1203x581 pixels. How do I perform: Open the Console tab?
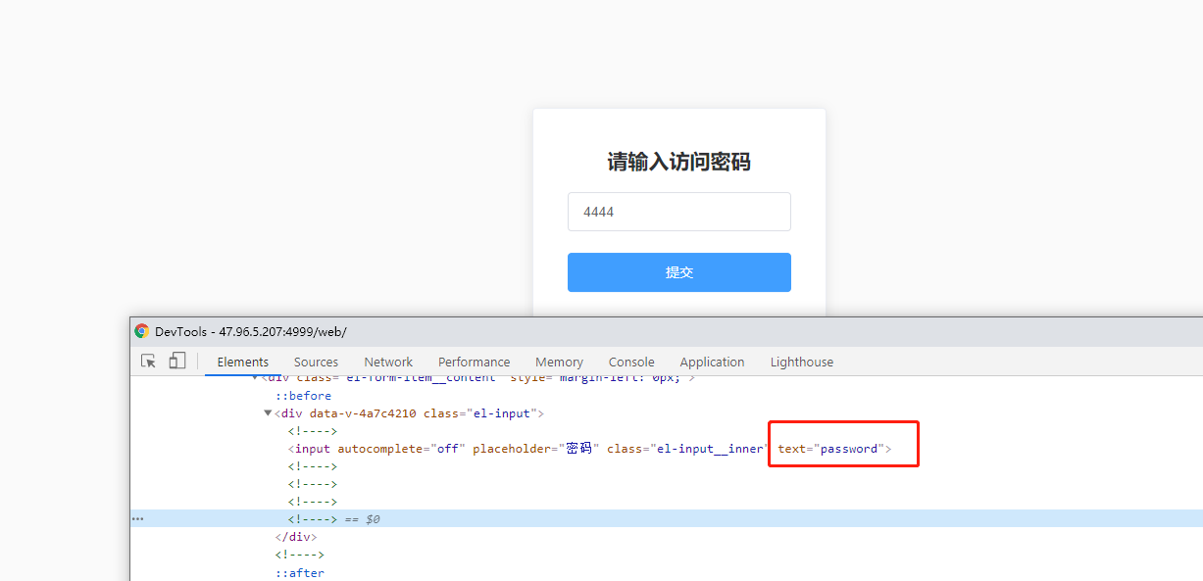[631, 362]
